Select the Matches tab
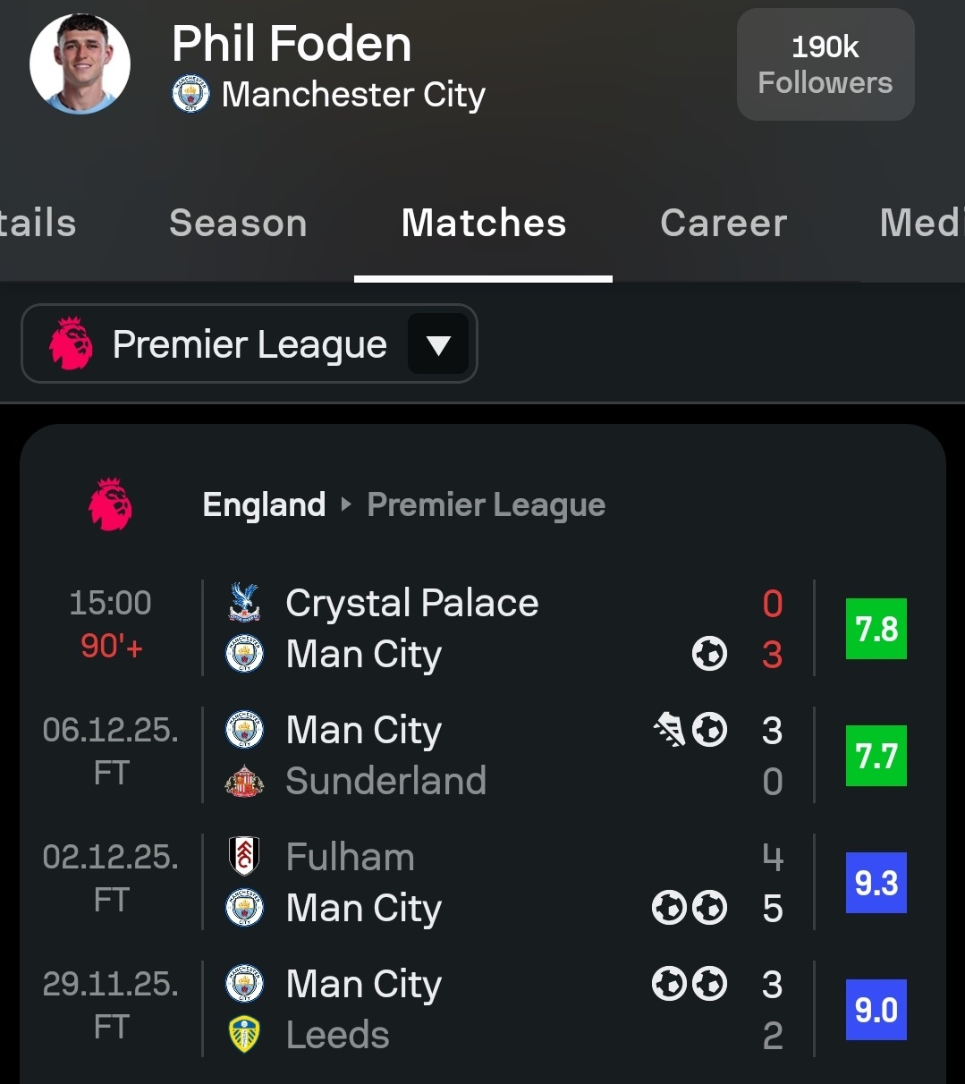The width and height of the screenshot is (965, 1084). click(483, 223)
